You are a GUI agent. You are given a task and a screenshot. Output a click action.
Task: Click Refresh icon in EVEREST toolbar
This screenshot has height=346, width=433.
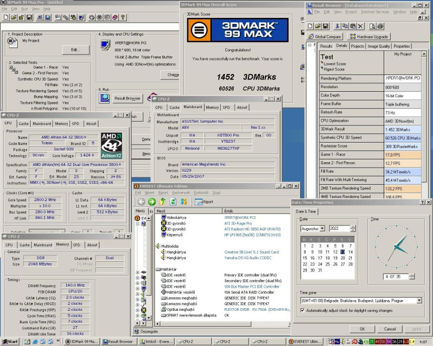coord(173,202)
